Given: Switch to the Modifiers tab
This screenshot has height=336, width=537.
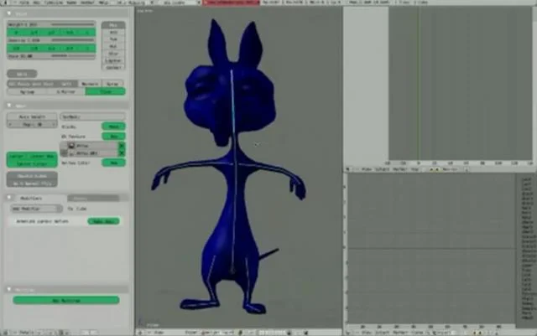Looking at the screenshot, I should click(x=32, y=198).
